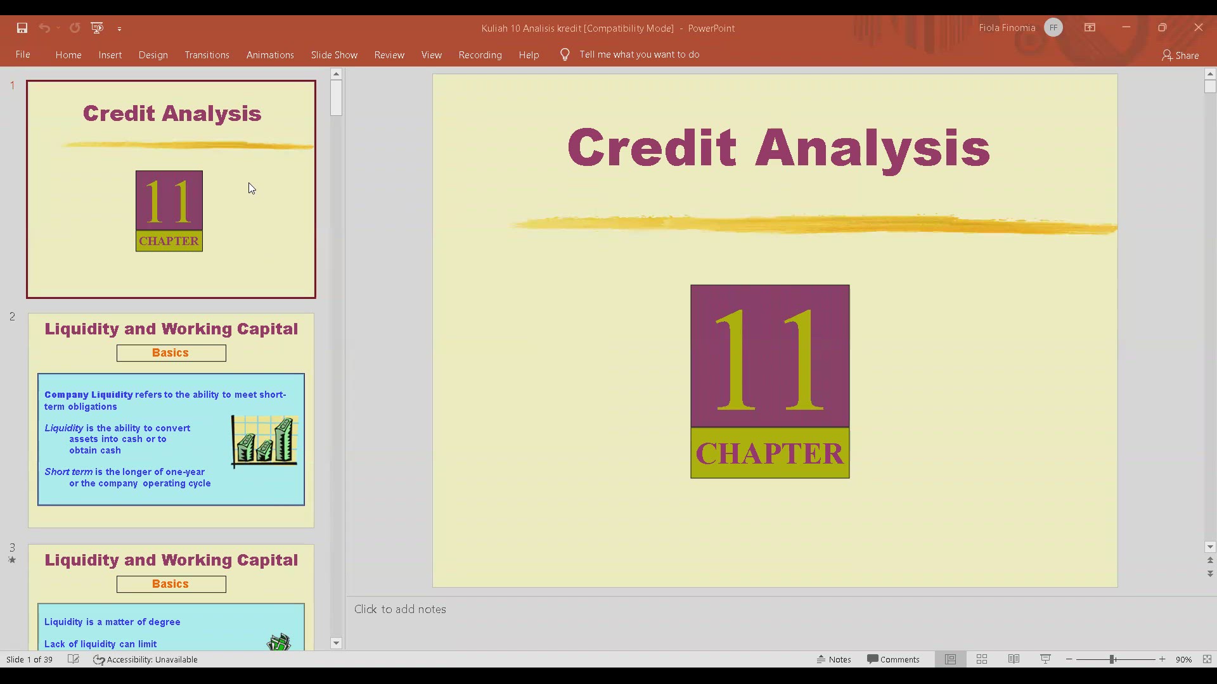Toggle the Comments pane

[893, 659]
